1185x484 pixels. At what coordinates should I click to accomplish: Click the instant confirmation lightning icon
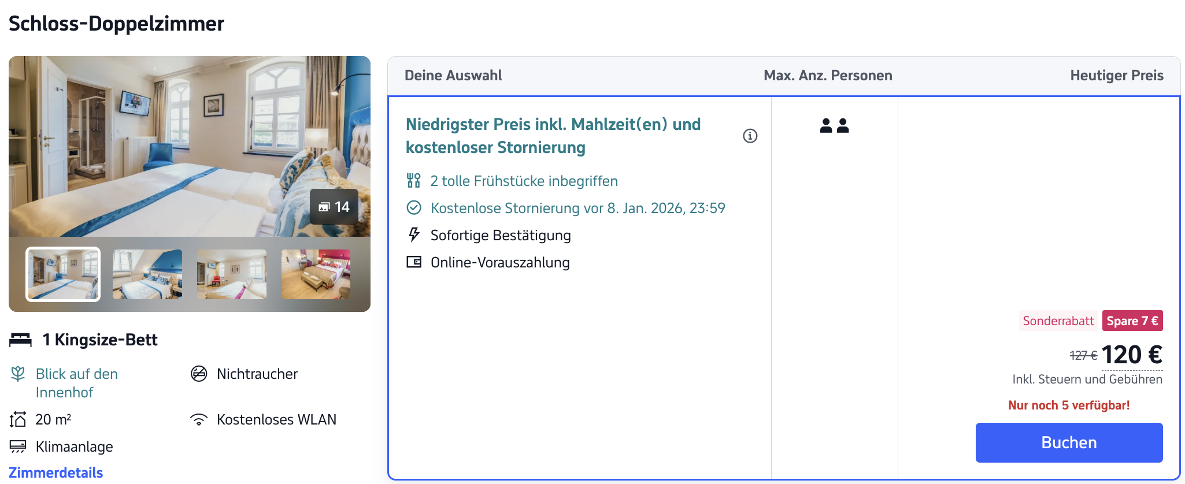[414, 234]
